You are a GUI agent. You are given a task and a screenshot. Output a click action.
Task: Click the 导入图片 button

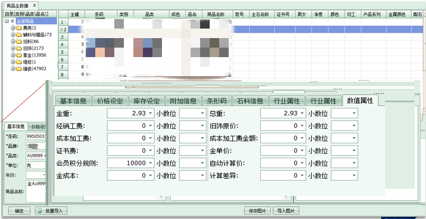click(286, 211)
